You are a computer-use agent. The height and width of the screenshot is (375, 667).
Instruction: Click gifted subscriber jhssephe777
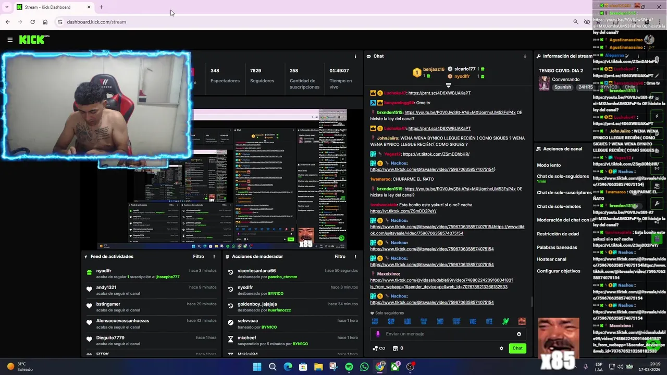(168, 277)
